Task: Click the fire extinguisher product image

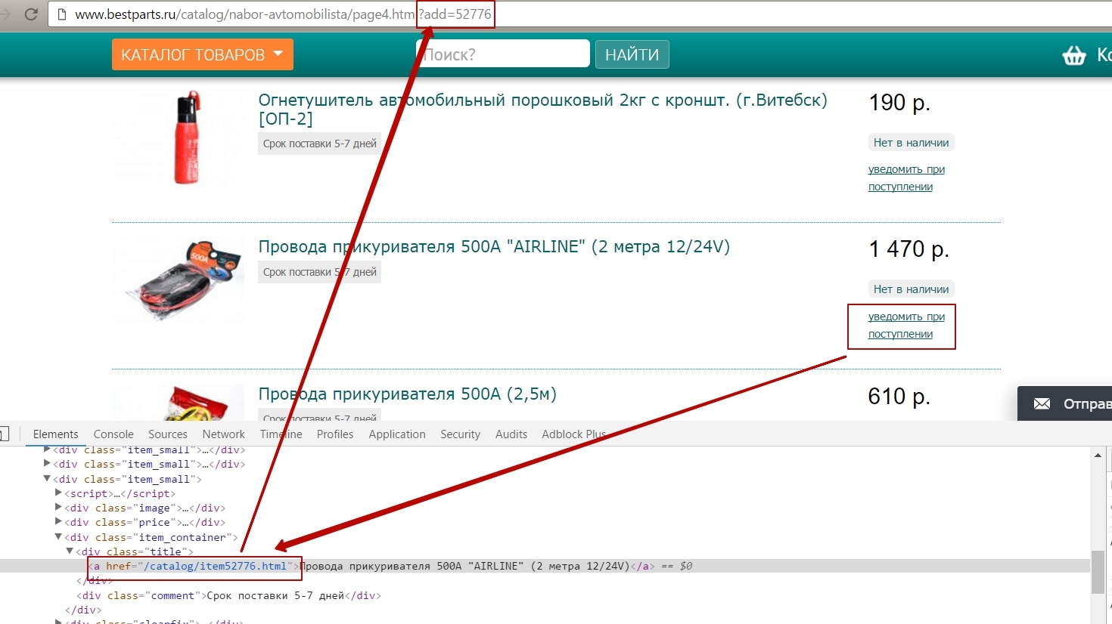Action: [187, 138]
